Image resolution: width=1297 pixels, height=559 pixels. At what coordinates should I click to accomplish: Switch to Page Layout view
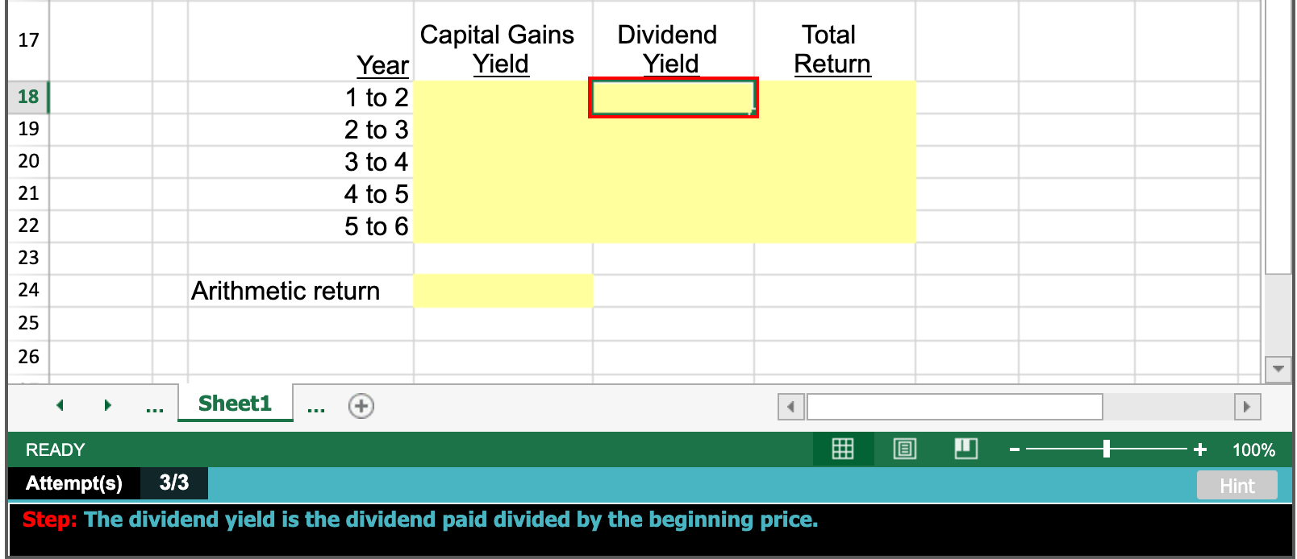point(905,449)
